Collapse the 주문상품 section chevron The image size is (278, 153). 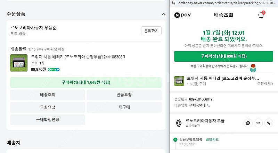[x=164, y=14]
